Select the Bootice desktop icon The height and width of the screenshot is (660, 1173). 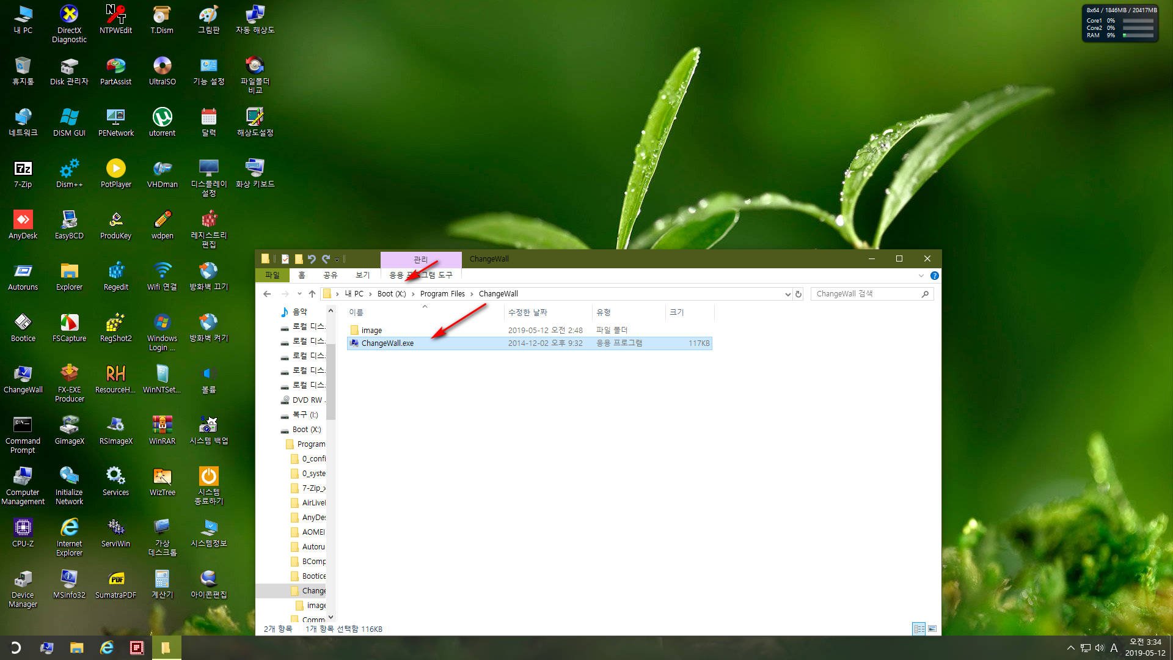[x=23, y=328]
